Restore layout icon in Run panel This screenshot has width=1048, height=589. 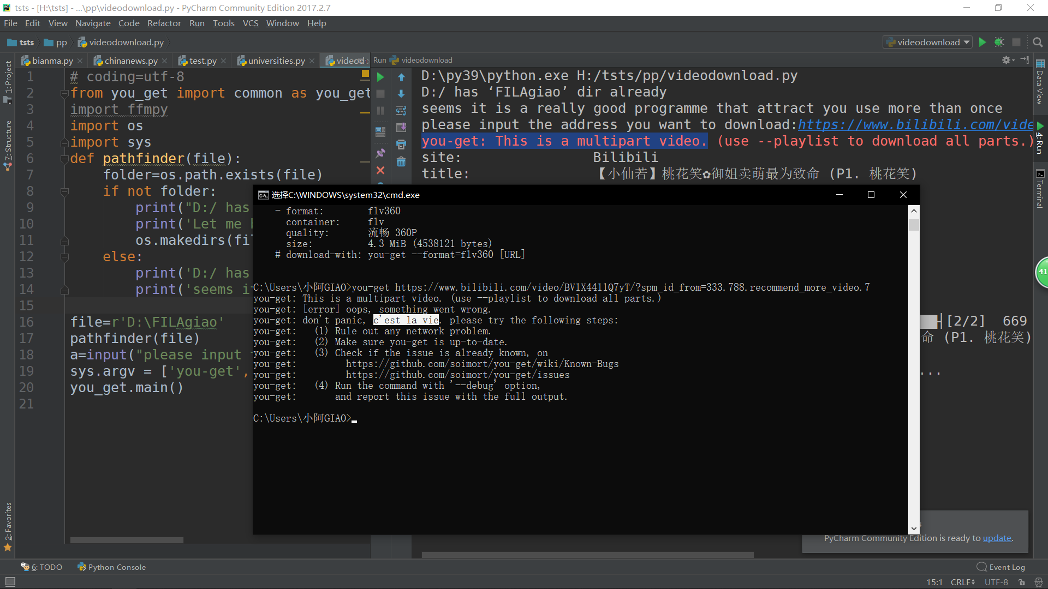[380, 131]
